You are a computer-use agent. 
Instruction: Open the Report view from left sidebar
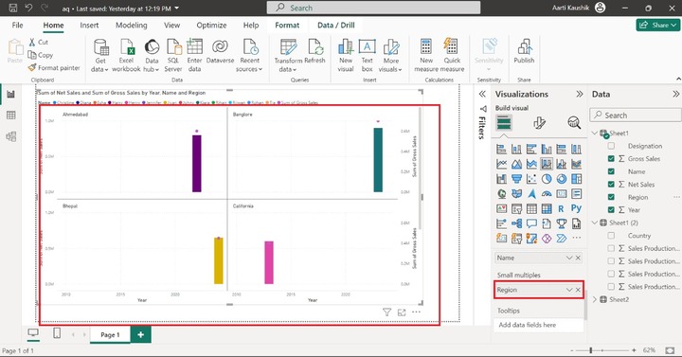pyautogui.click(x=10, y=94)
